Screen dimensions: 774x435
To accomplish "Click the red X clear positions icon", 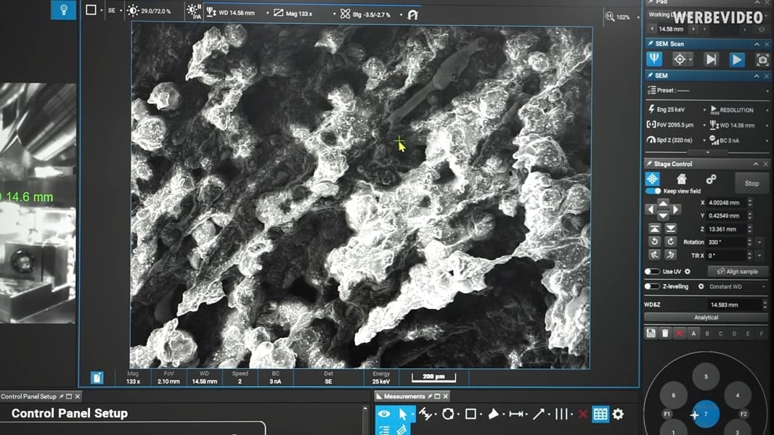I will (x=679, y=333).
